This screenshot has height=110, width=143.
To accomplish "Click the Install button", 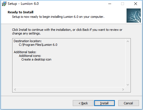I will pos(104,103).
